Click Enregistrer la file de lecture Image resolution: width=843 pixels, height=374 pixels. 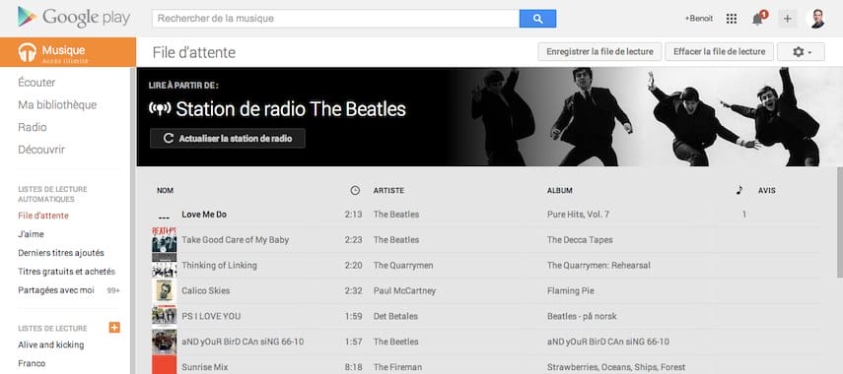599,51
